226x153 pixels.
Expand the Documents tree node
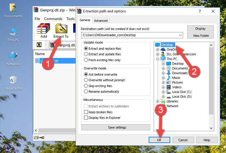pyautogui.click(x=163, y=68)
